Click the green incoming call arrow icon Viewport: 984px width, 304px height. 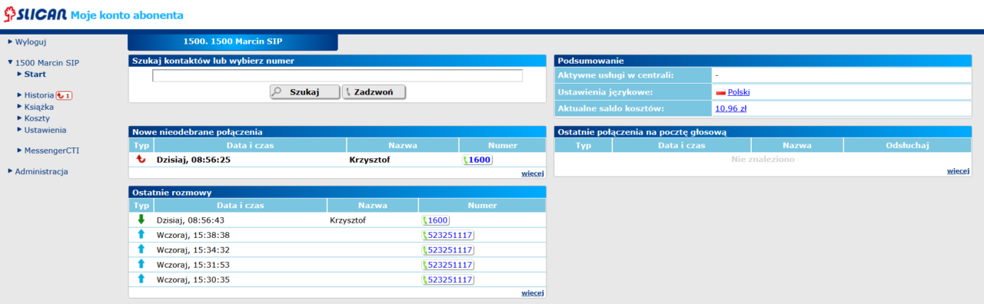pos(141,220)
